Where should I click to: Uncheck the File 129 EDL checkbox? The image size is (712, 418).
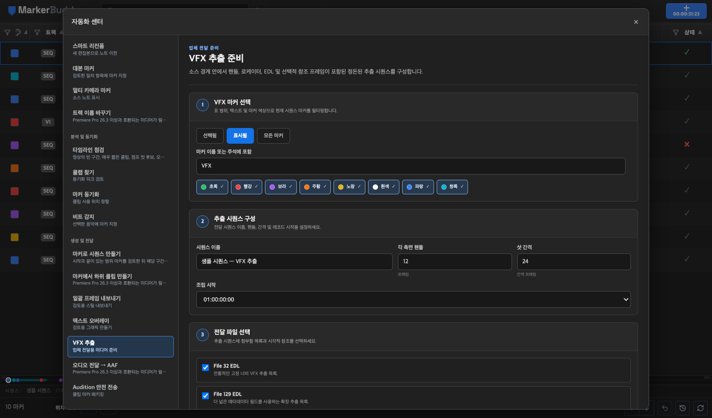206,396
